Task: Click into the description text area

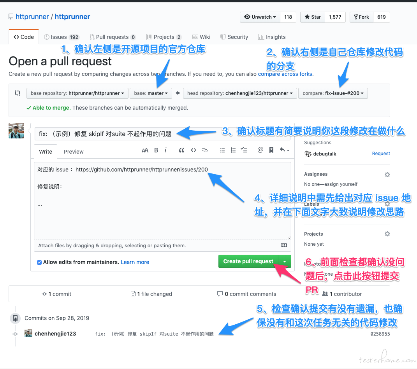Action: (x=162, y=201)
